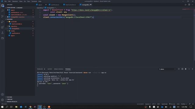Open the Run and Debug view

(x=2, y=22)
